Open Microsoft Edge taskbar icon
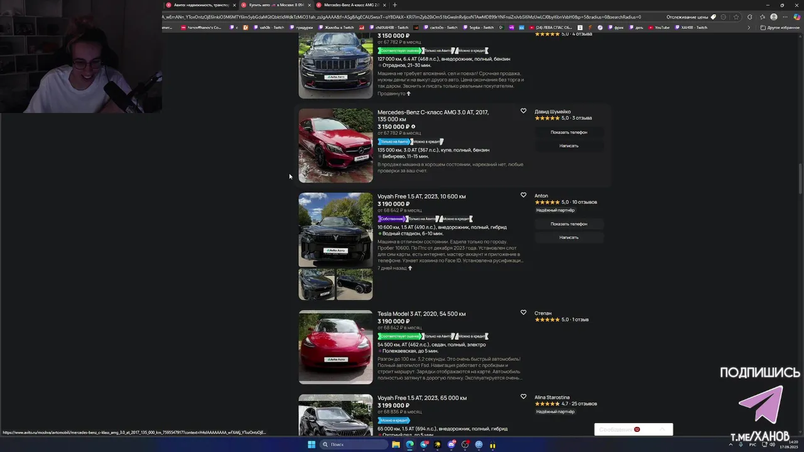This screenshot has width=804, height=452. point(410,444)
